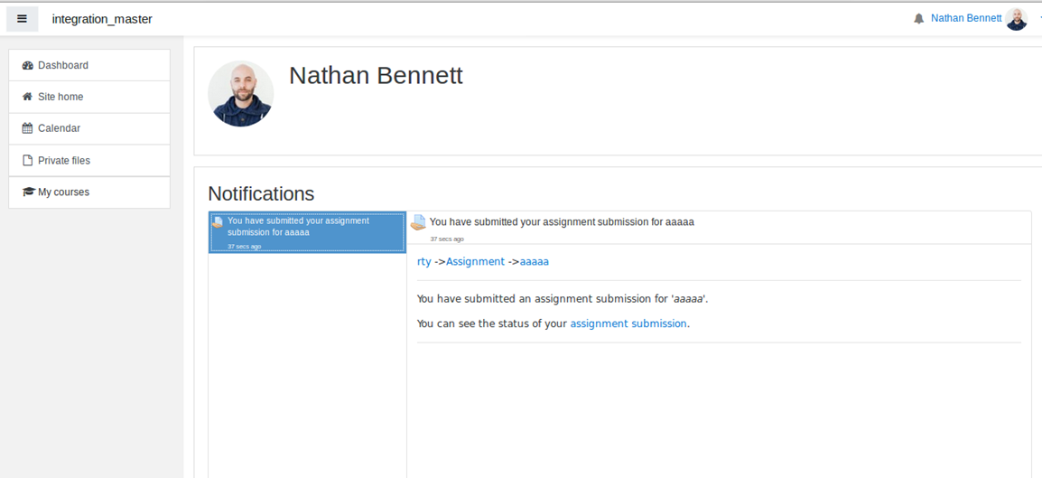Viewport: 1042px width, 478px height.
Task: Expand the user menu dropdown arrow
Action: (1039, 19)
